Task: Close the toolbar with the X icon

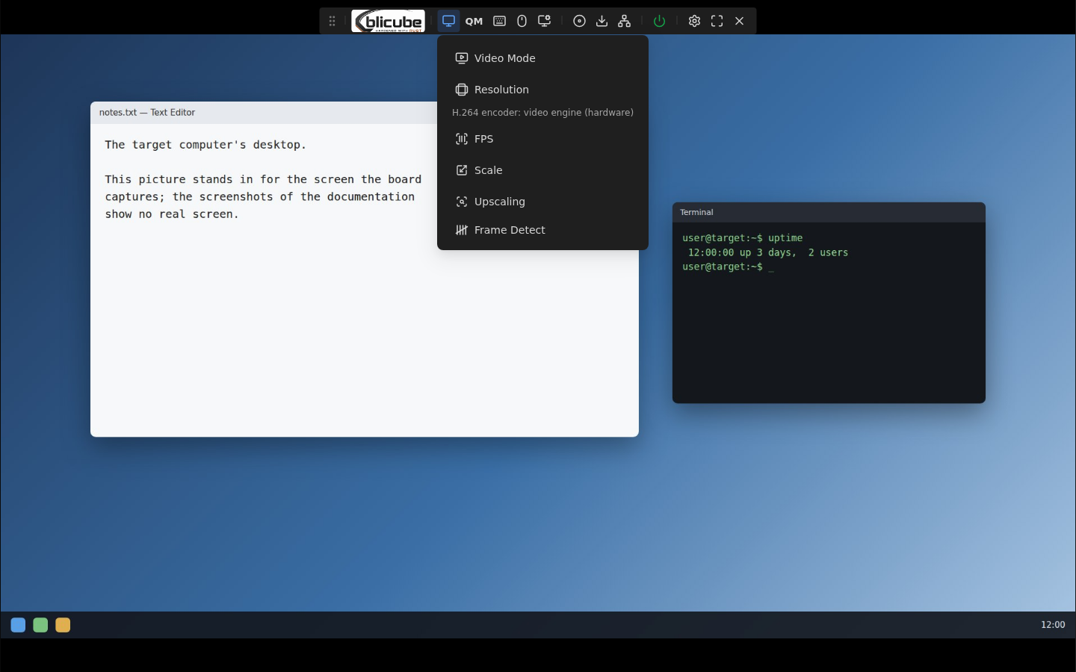Action: [x=739, y=21]
